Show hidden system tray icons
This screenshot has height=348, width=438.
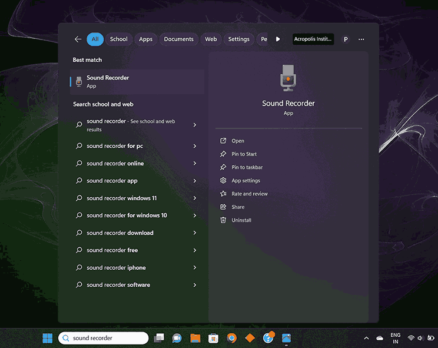[367, 338]
